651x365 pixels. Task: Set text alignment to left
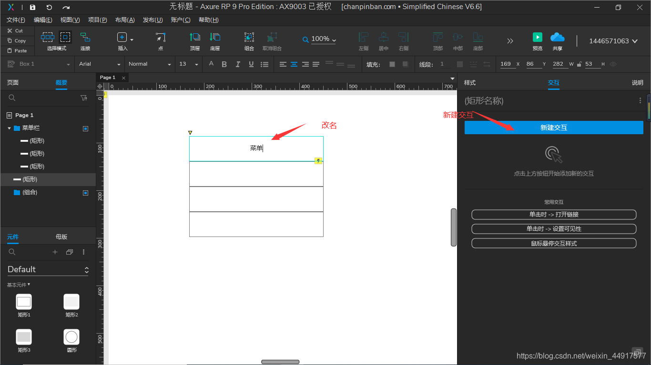[x=283, y=64]
